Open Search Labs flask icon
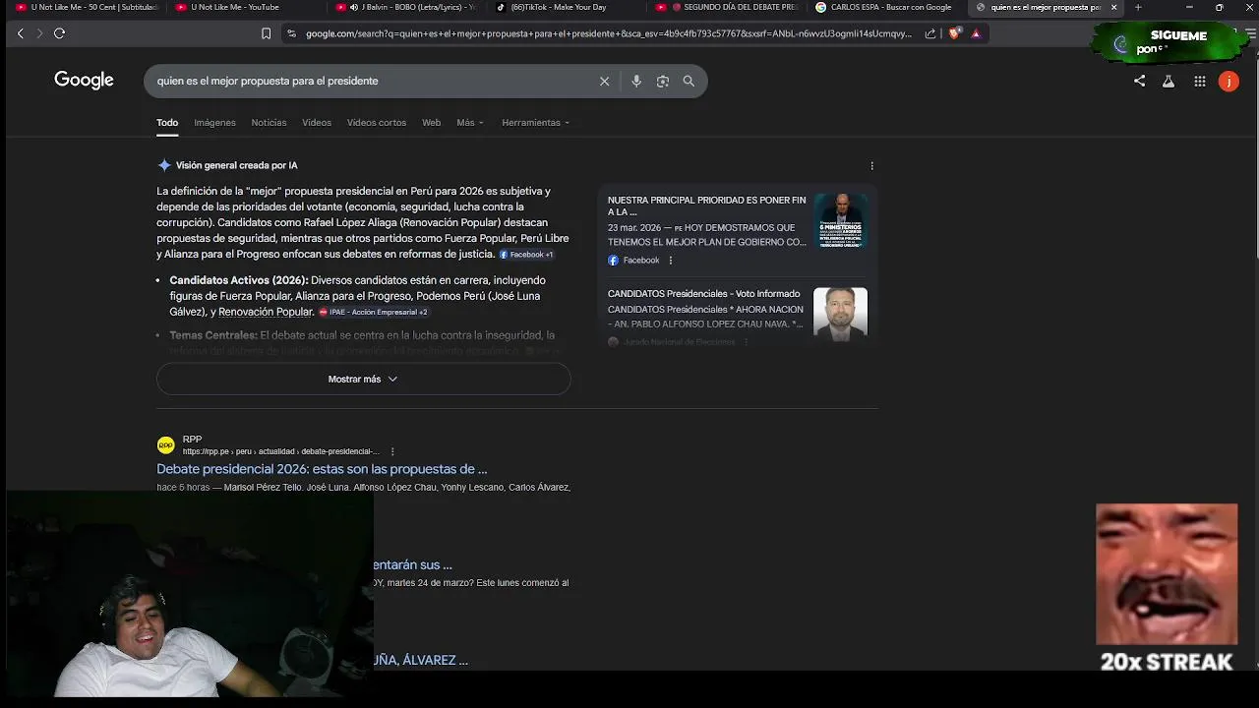 click(1169, 82)
